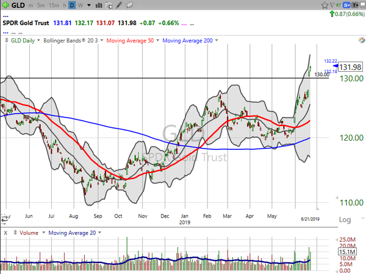Screen dimensions: 366x274
Task: Open the dropdown arrow beside Log
Action: 363,219
